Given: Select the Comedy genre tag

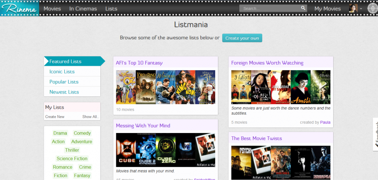Looking at the screenshot, I should tap(82, 133).
